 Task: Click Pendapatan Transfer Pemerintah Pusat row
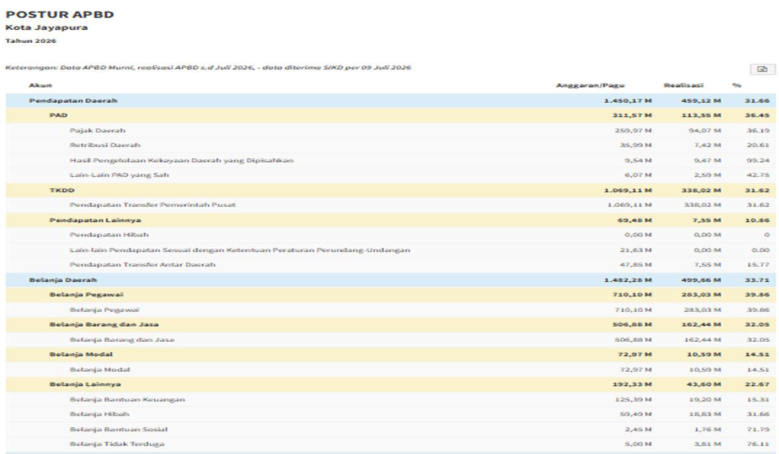(x=391, y=205)
